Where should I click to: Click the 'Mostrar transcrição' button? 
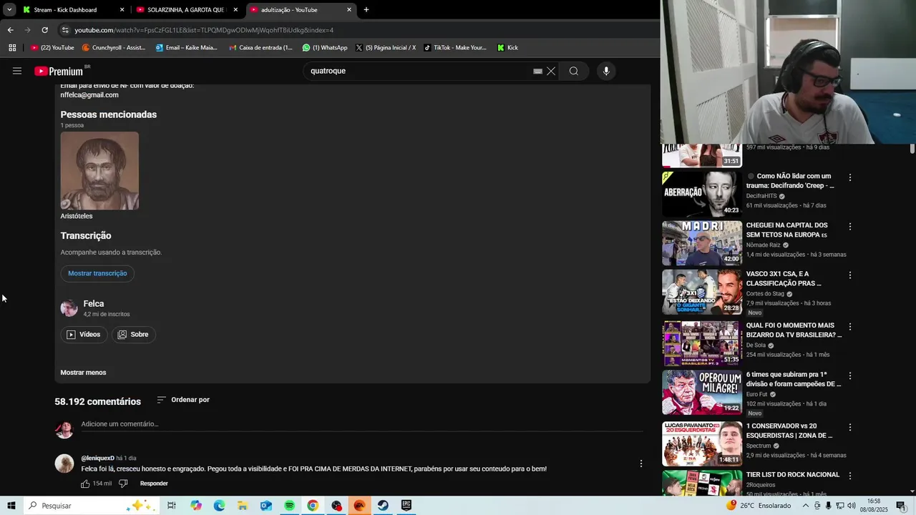click(x=97, y=273)
